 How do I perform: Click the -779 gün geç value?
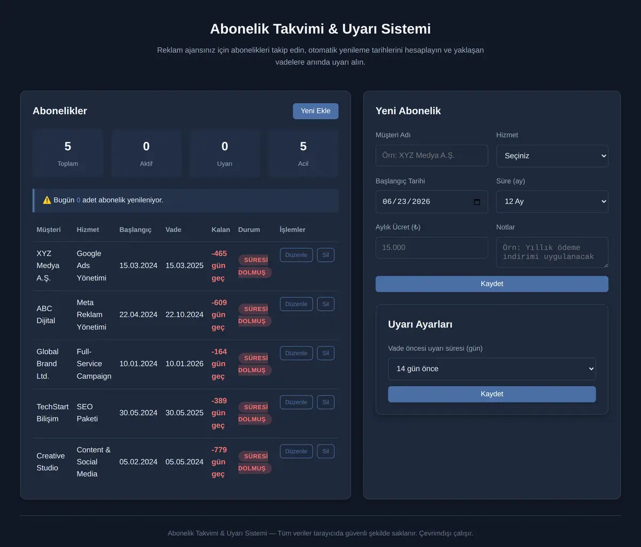pyautogui.click(x=219, y=462)
